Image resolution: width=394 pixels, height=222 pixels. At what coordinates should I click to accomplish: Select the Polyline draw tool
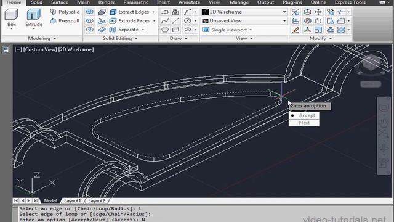(165, 12)
